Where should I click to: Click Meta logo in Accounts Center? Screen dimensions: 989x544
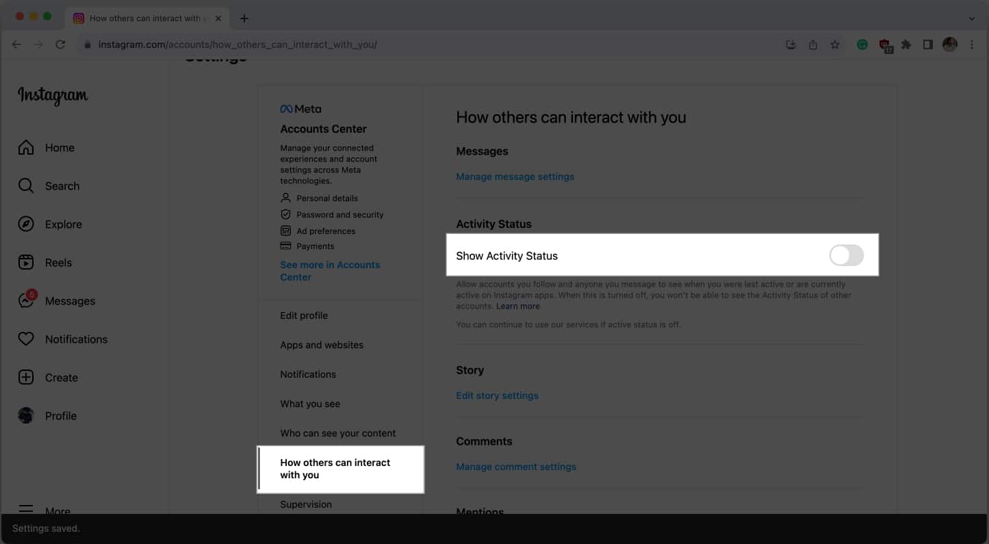click(x=300, y=109)
